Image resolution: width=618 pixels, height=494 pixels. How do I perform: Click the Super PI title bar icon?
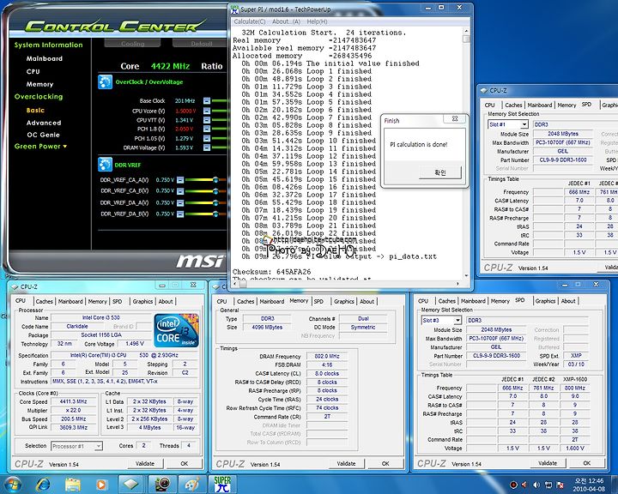coord(235,9)
